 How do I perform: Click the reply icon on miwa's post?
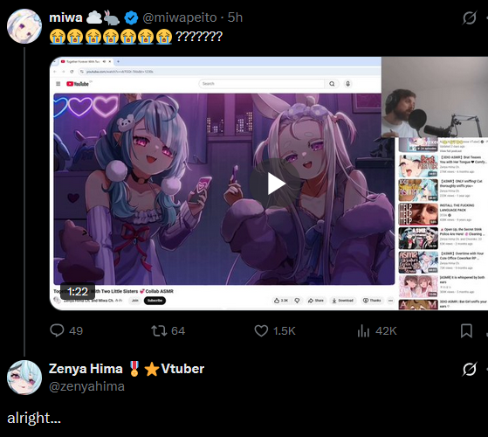tap(57, 330)
